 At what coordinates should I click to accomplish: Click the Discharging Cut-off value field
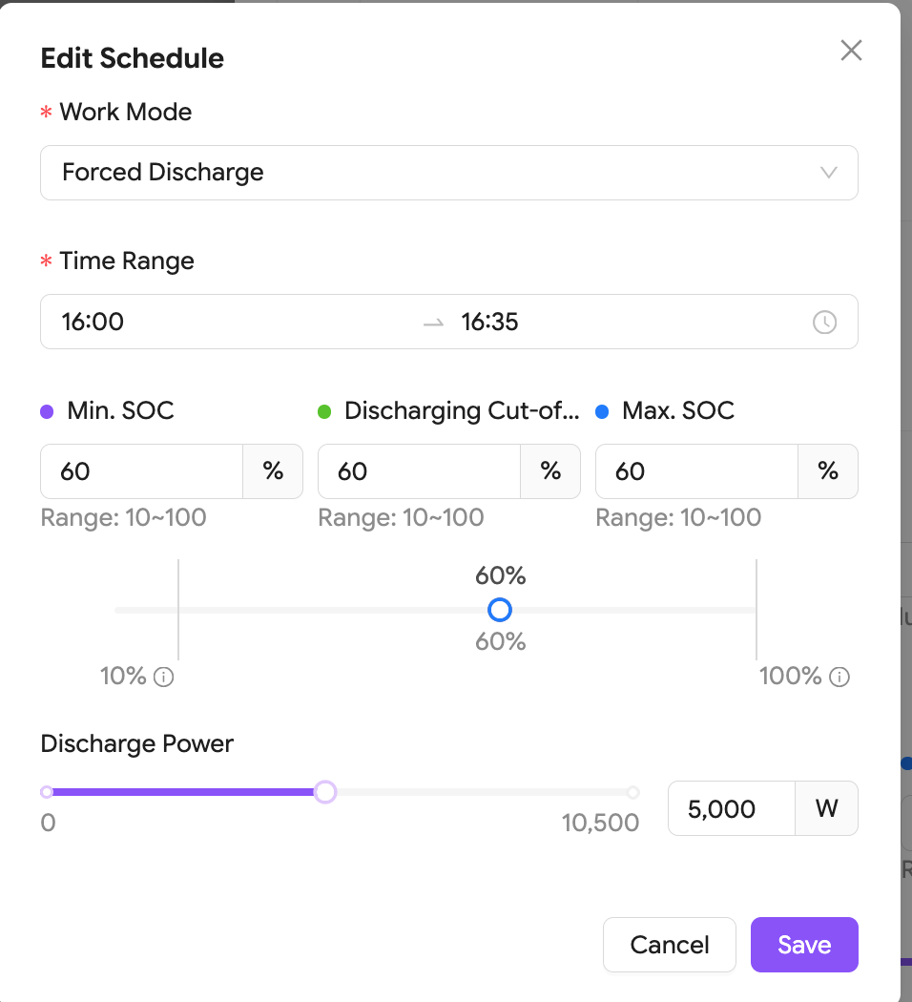419,471
